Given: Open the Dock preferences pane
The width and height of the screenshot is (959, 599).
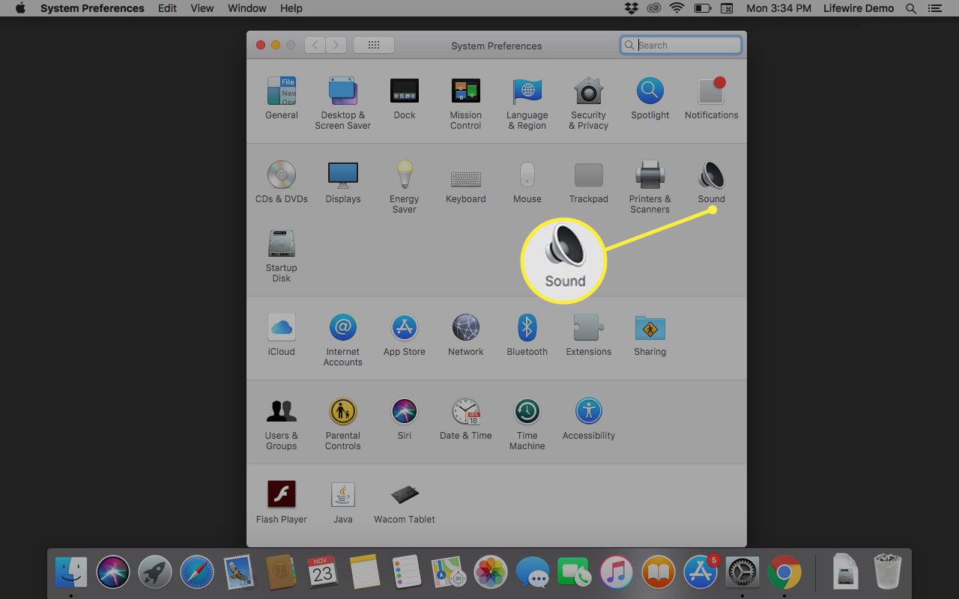Looking at the screenshot, I should [x=405, y=98].
